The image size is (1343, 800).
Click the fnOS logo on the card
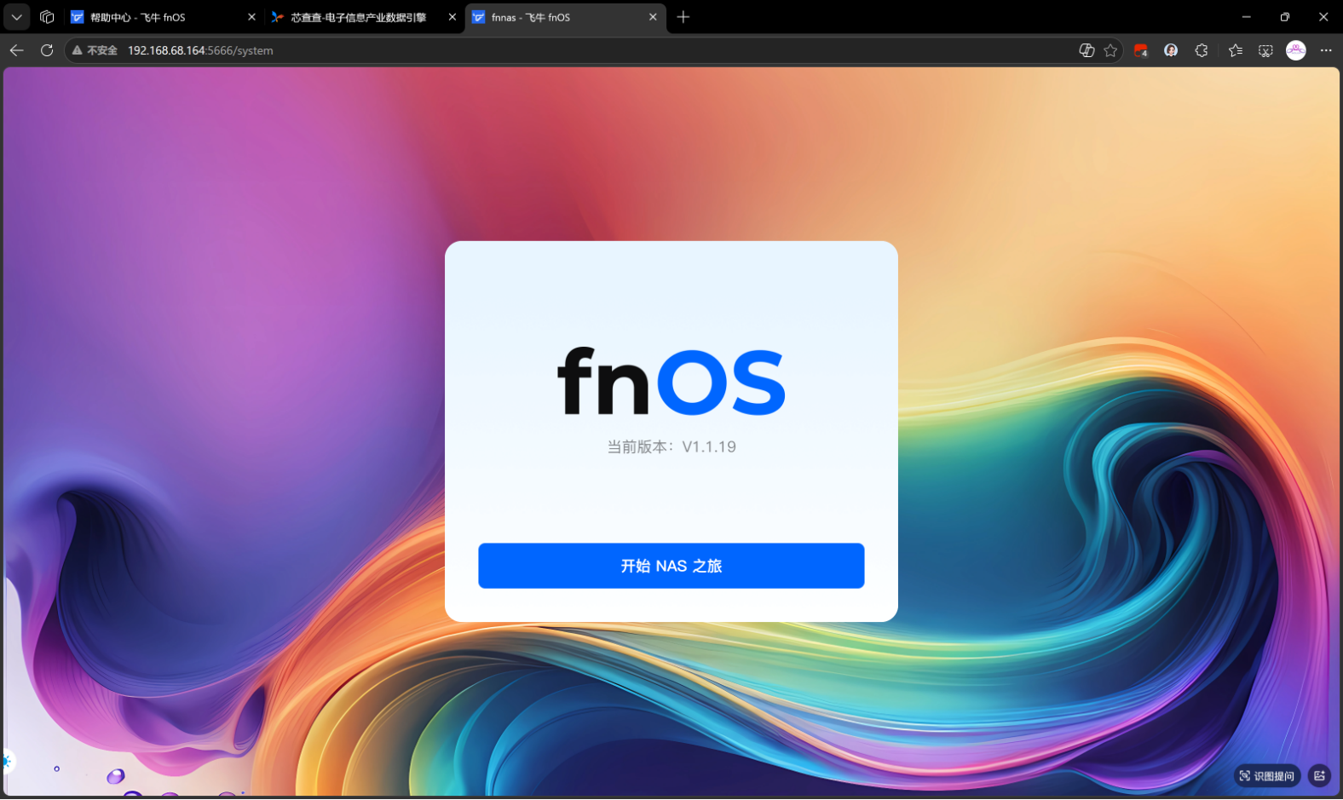(x=671, y=381)
